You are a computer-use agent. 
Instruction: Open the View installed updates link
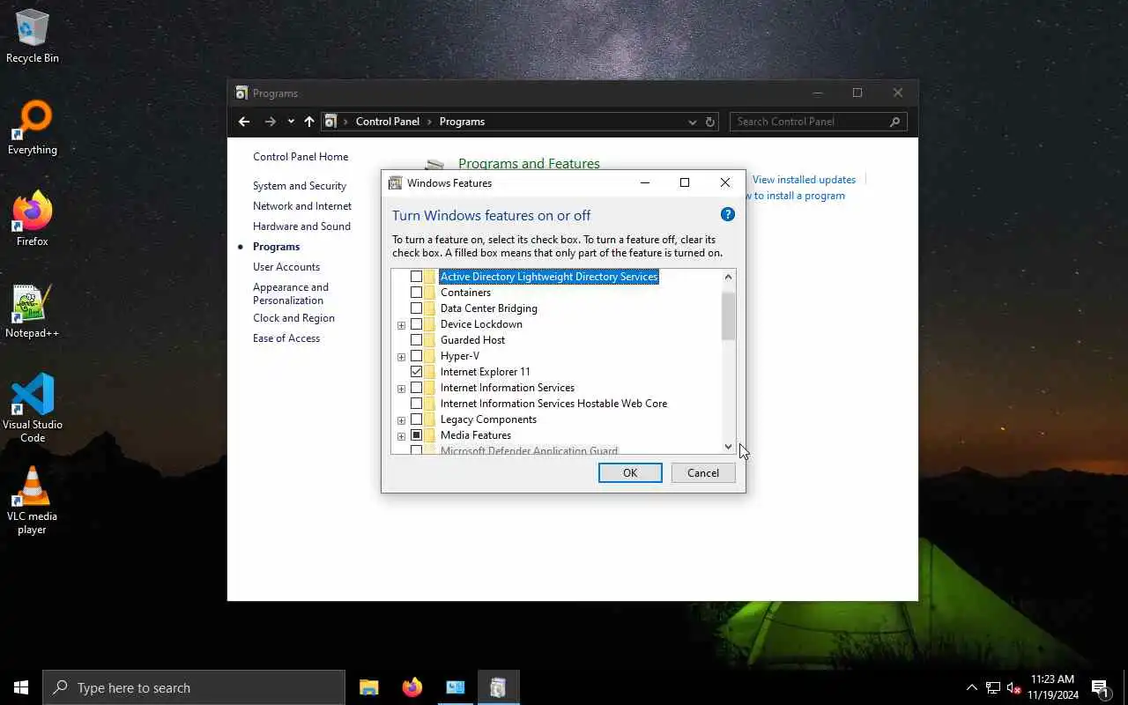[x=804, y=180]
